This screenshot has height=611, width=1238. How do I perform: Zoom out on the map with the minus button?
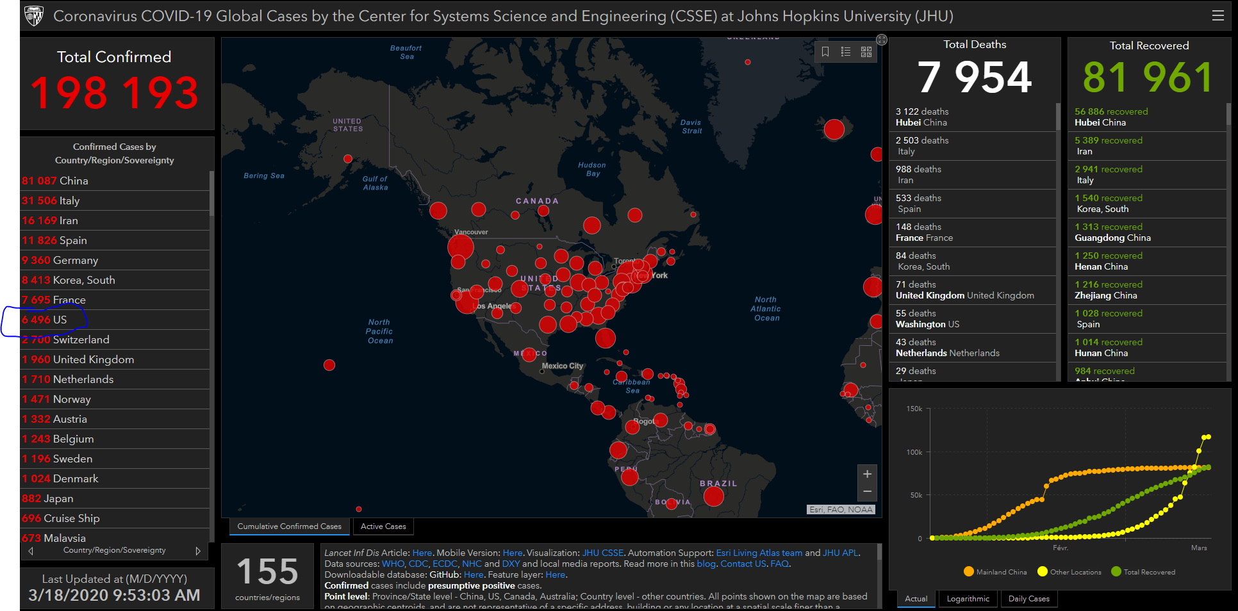[x=867, y=492]
